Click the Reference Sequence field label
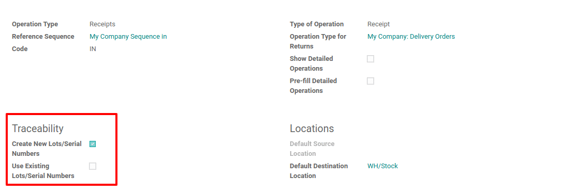The image size is (578, 193). [x=43, y=37]
